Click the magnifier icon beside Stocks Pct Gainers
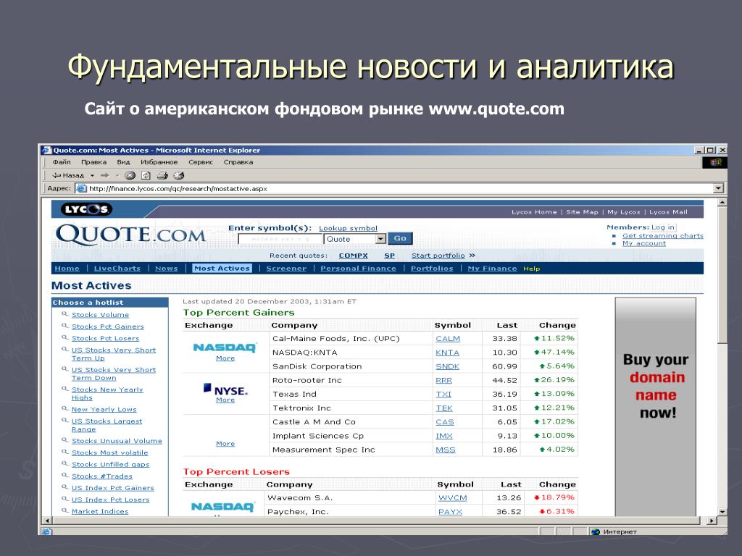The image size is (742, 556). [64, 326]
